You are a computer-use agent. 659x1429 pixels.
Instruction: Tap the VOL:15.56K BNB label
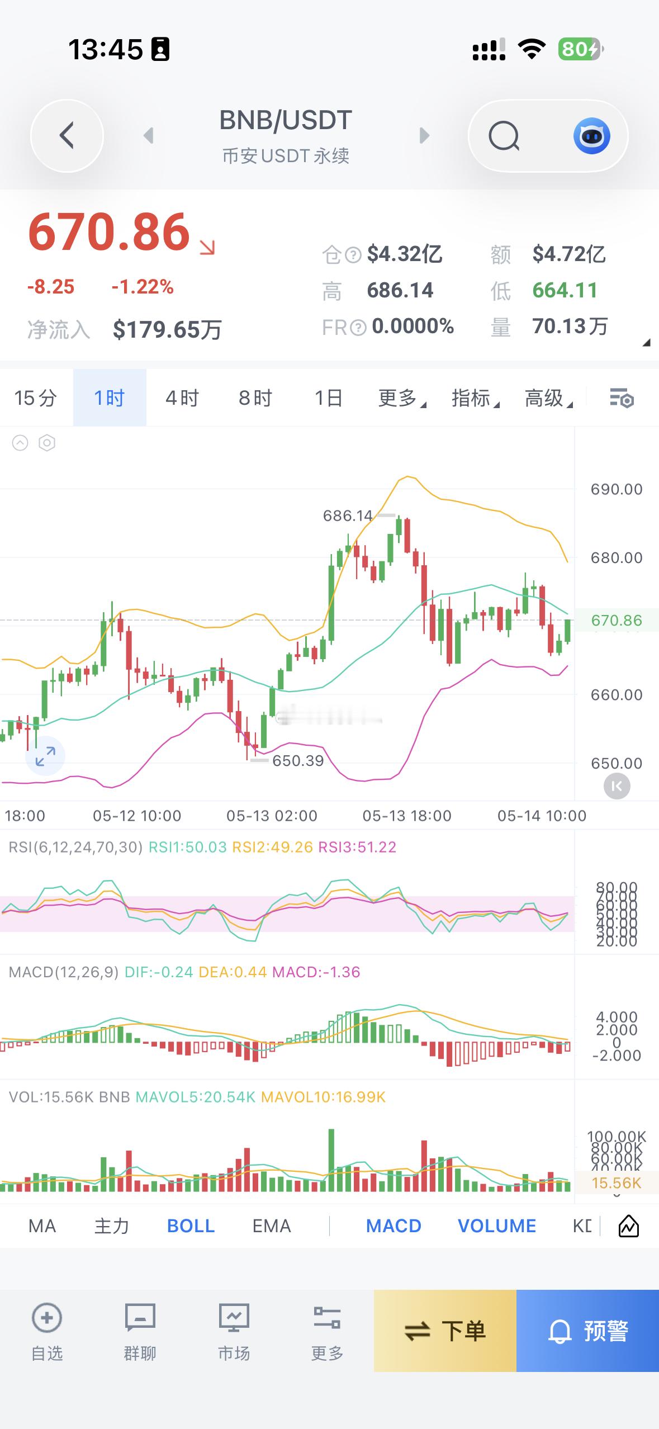(x=69, y=1097)
